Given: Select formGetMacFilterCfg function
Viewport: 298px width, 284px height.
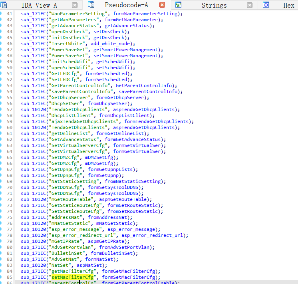Looking at the screenshot, I should pyautogui.click(x=129, y=271).
